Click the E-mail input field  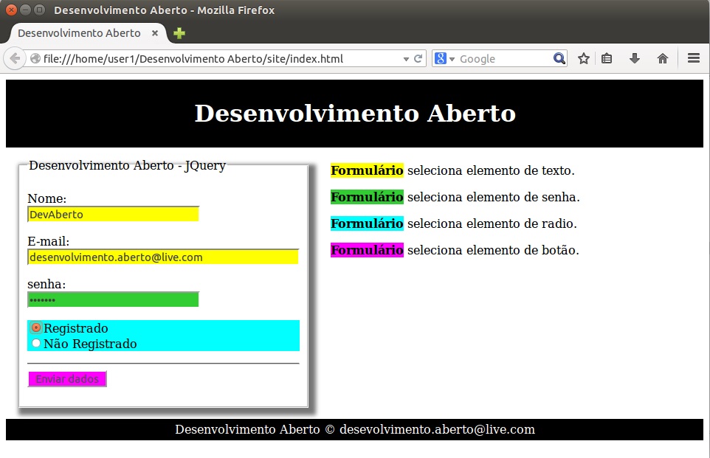click(x=162, y=257)
